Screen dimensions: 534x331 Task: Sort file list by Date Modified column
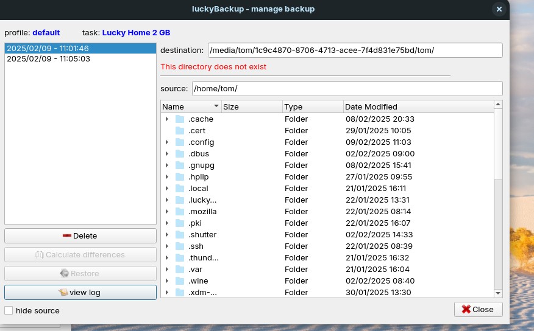[x=419, y=106]
